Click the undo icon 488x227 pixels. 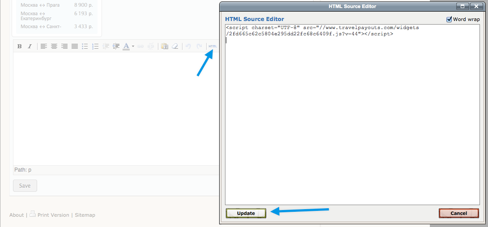[188, 46]
